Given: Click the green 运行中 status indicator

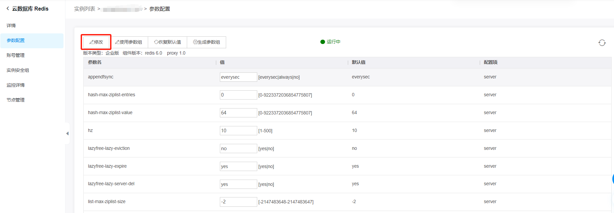Looking at the screenshot, I should coord(330,42).
